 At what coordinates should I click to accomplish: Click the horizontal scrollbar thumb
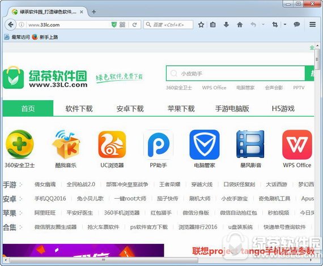point(104,260)
